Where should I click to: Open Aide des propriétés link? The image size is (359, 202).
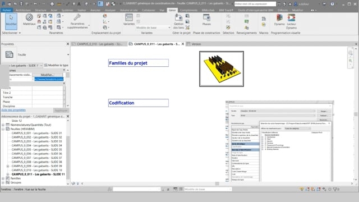(13, 110)
